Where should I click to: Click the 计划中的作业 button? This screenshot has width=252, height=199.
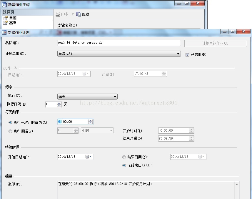coord(216,43)
